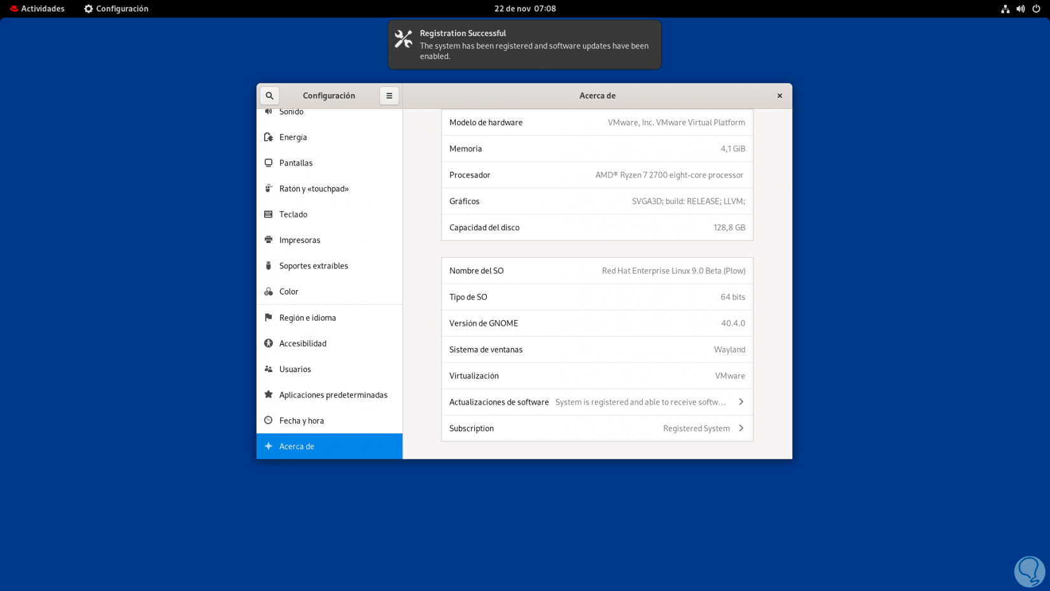
Task: Click the Soportes extraíbles USB icon
Action: pyautogui.click(x=269, y=266)
